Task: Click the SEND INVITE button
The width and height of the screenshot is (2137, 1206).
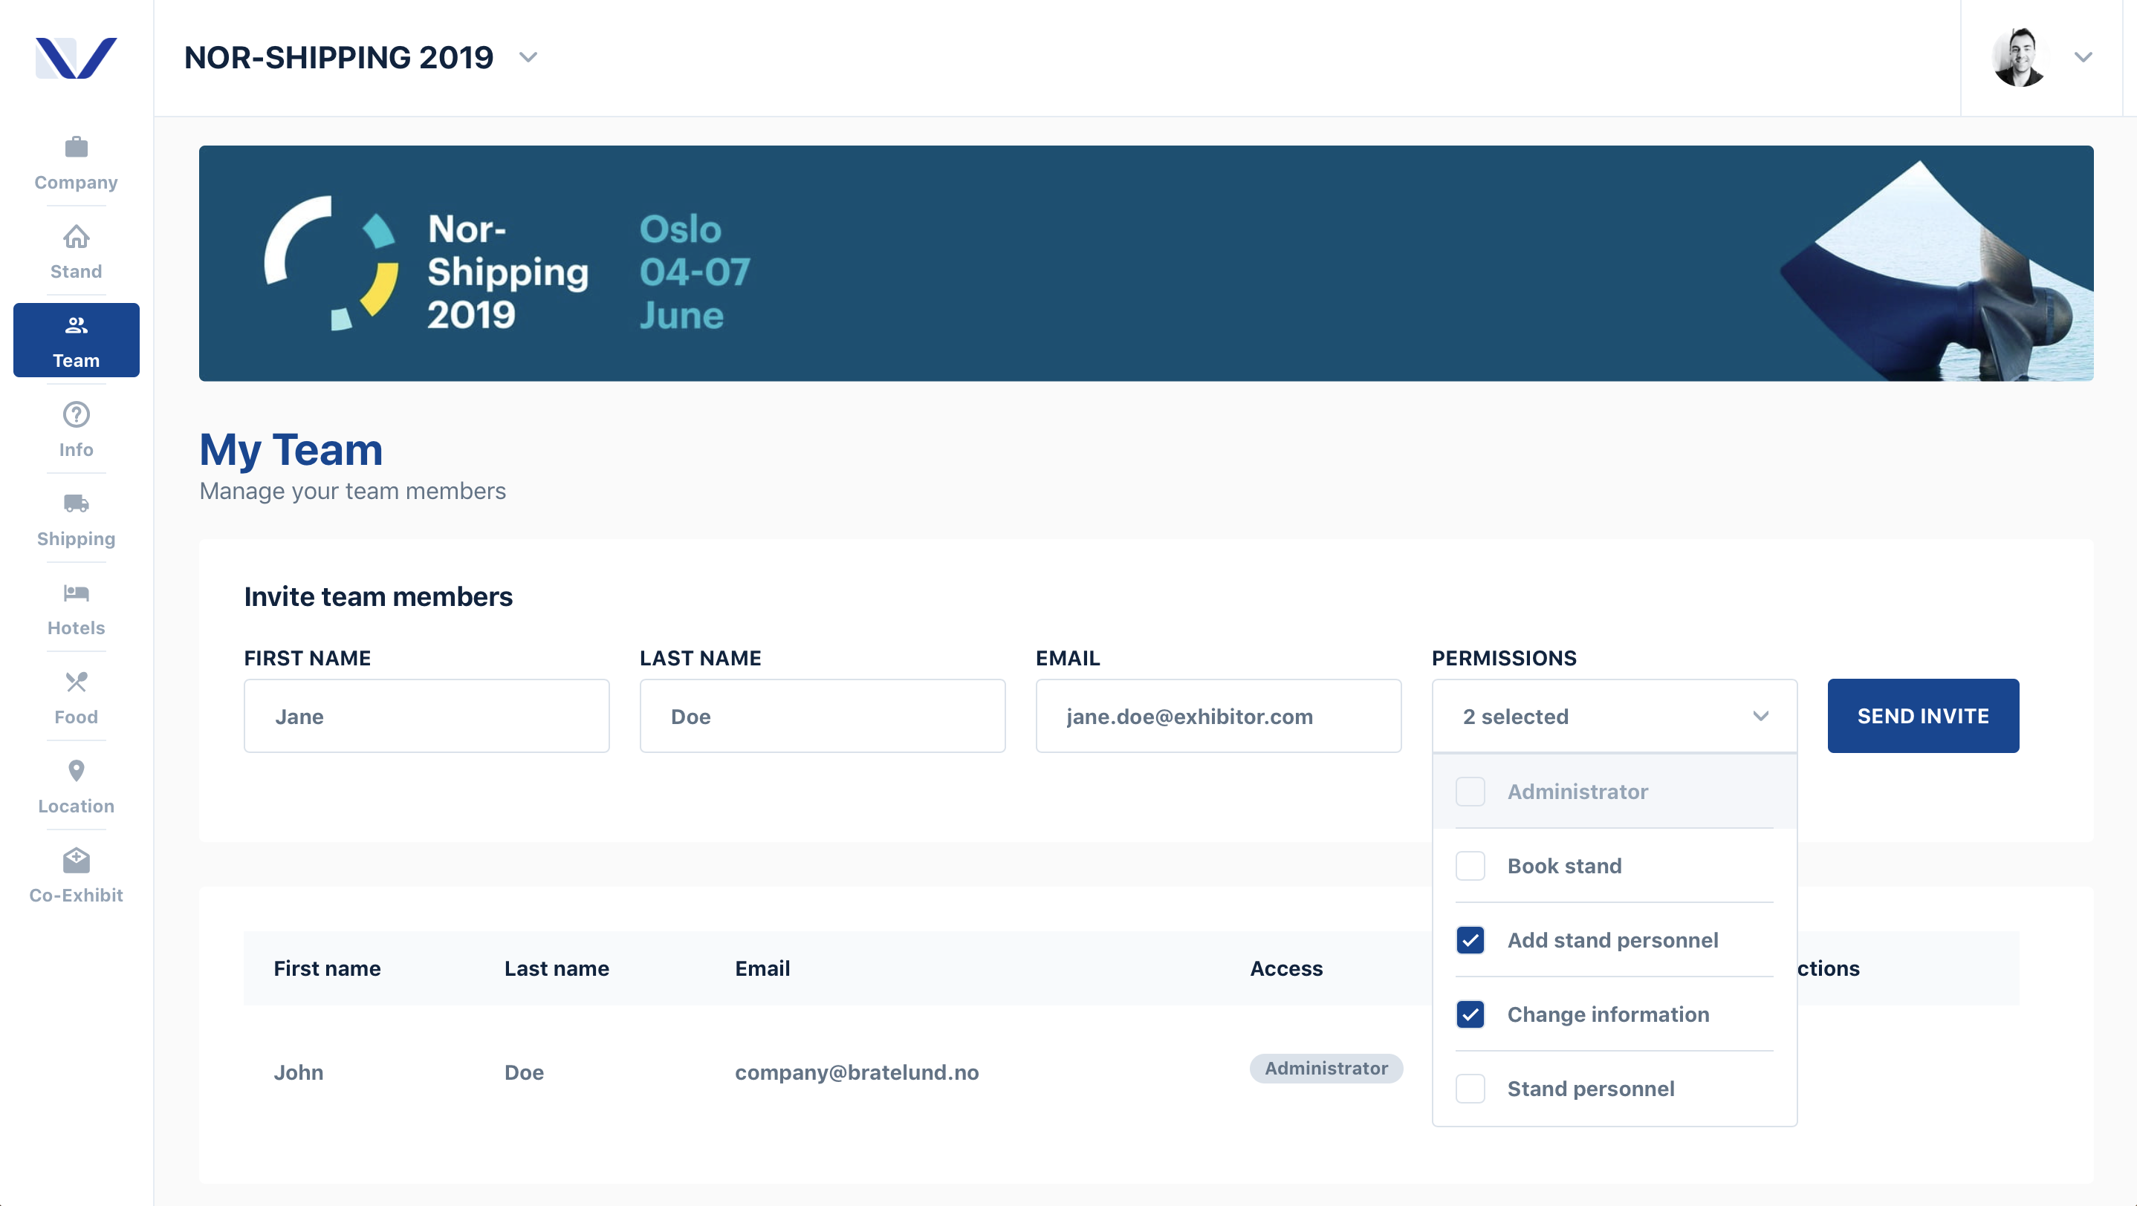Action: pos(1923,716)
